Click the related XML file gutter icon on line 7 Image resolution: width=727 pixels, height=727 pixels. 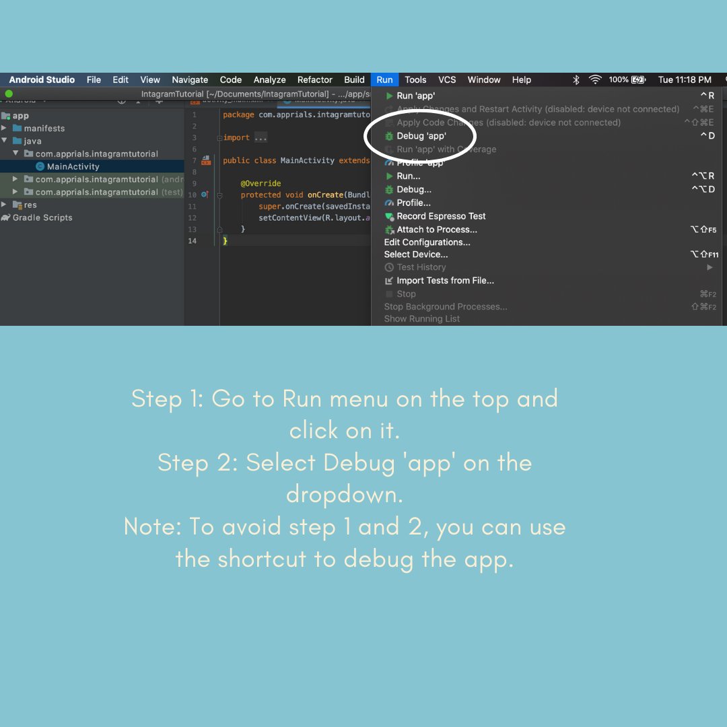click(x=206, y=160)
